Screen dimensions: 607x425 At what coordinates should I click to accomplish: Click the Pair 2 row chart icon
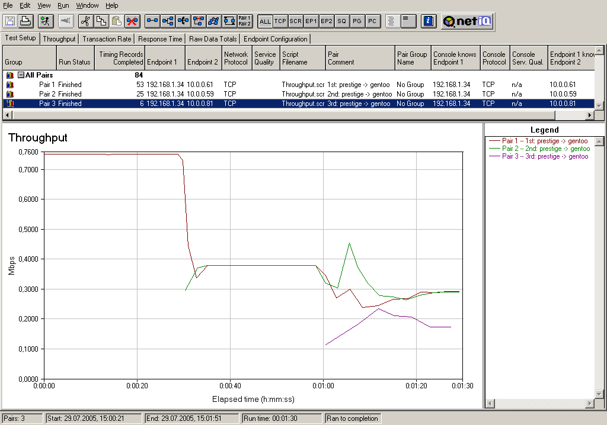pyautogui.click(x=10, y=94)
